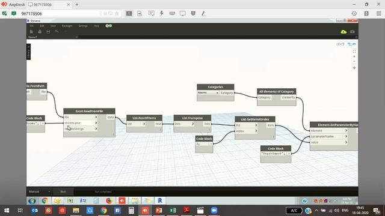Image resolution: width=385 pixels, height=216 pixels.
Task: Open Excel from the Windows taskbar
Action: coord(173,211)
